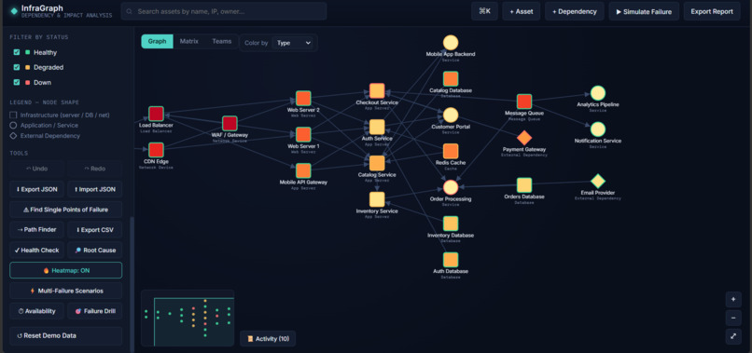Run Find Single Points of Failure

[x=65, y=210]
